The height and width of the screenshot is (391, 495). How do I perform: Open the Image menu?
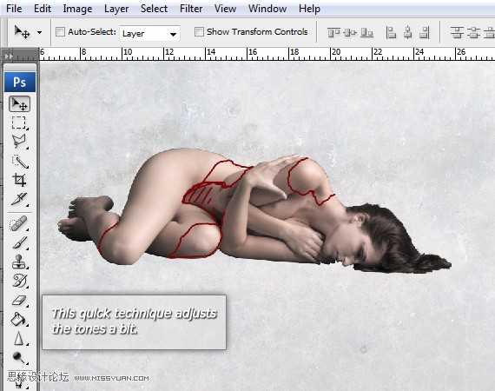tap(77, 9)
